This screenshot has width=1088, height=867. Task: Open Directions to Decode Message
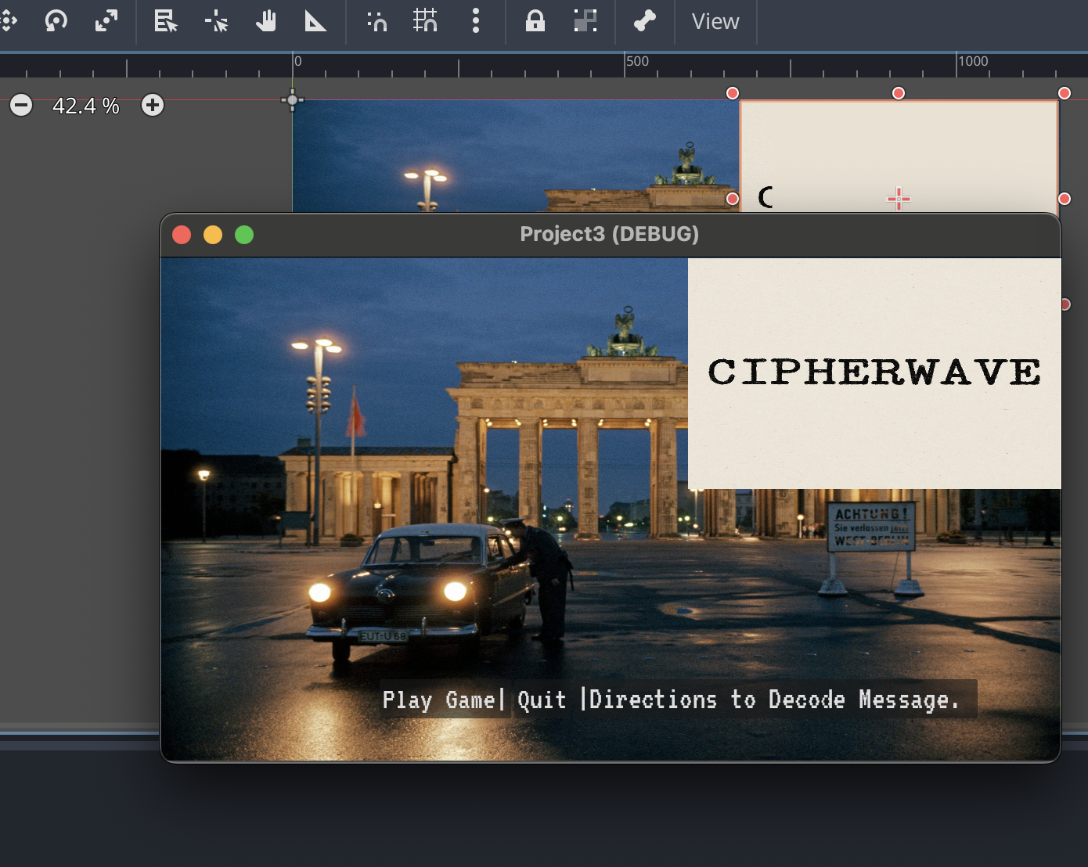coord(774,700)
